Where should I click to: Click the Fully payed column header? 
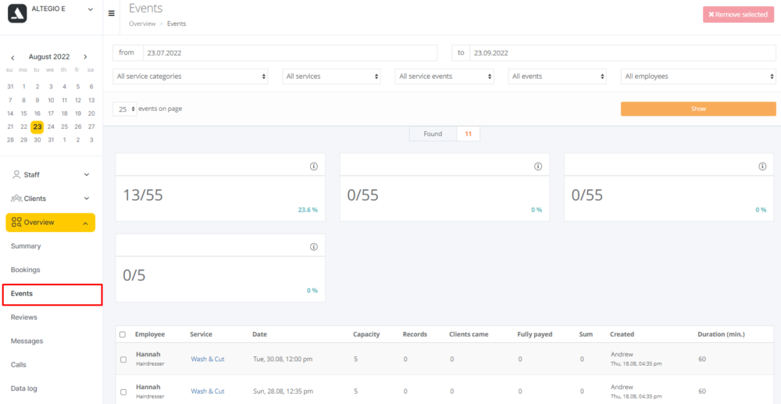click(535, 334)
